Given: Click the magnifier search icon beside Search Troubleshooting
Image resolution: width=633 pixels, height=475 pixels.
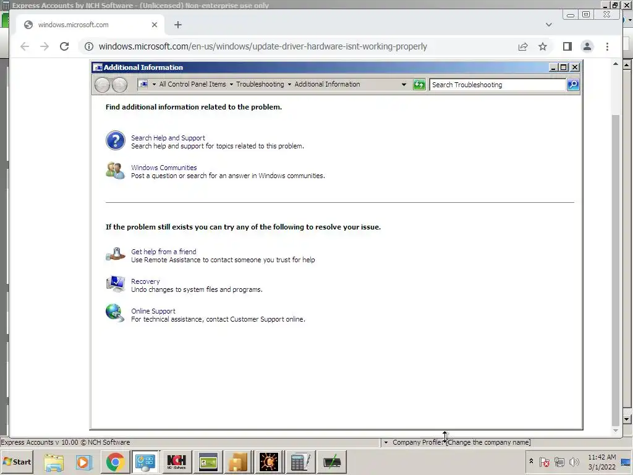Looking at the screenshot, I should point(573,85).
